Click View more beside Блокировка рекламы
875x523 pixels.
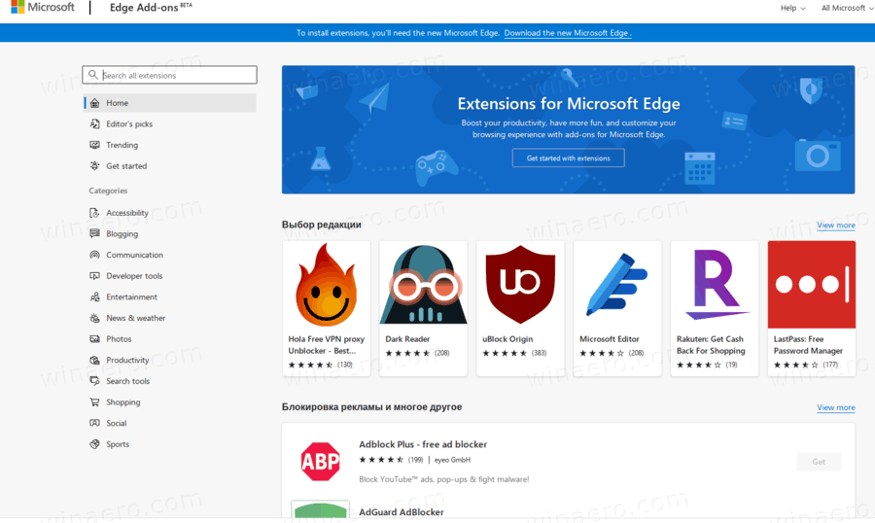(x=836, y=407)
